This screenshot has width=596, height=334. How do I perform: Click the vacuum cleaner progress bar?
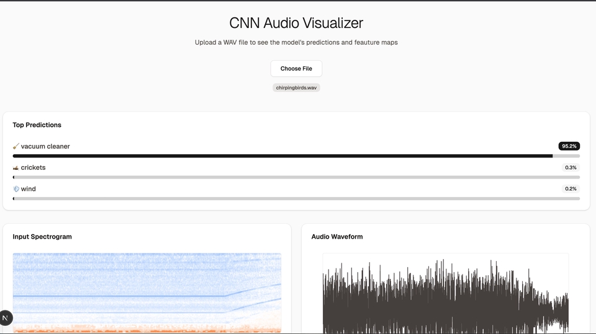(x=296, y=156)
